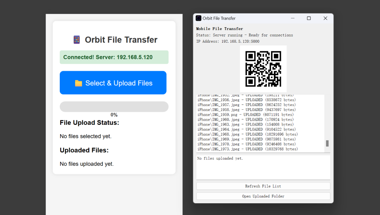Minimize the Orbit File Transfer window

[x=293, y=18]
